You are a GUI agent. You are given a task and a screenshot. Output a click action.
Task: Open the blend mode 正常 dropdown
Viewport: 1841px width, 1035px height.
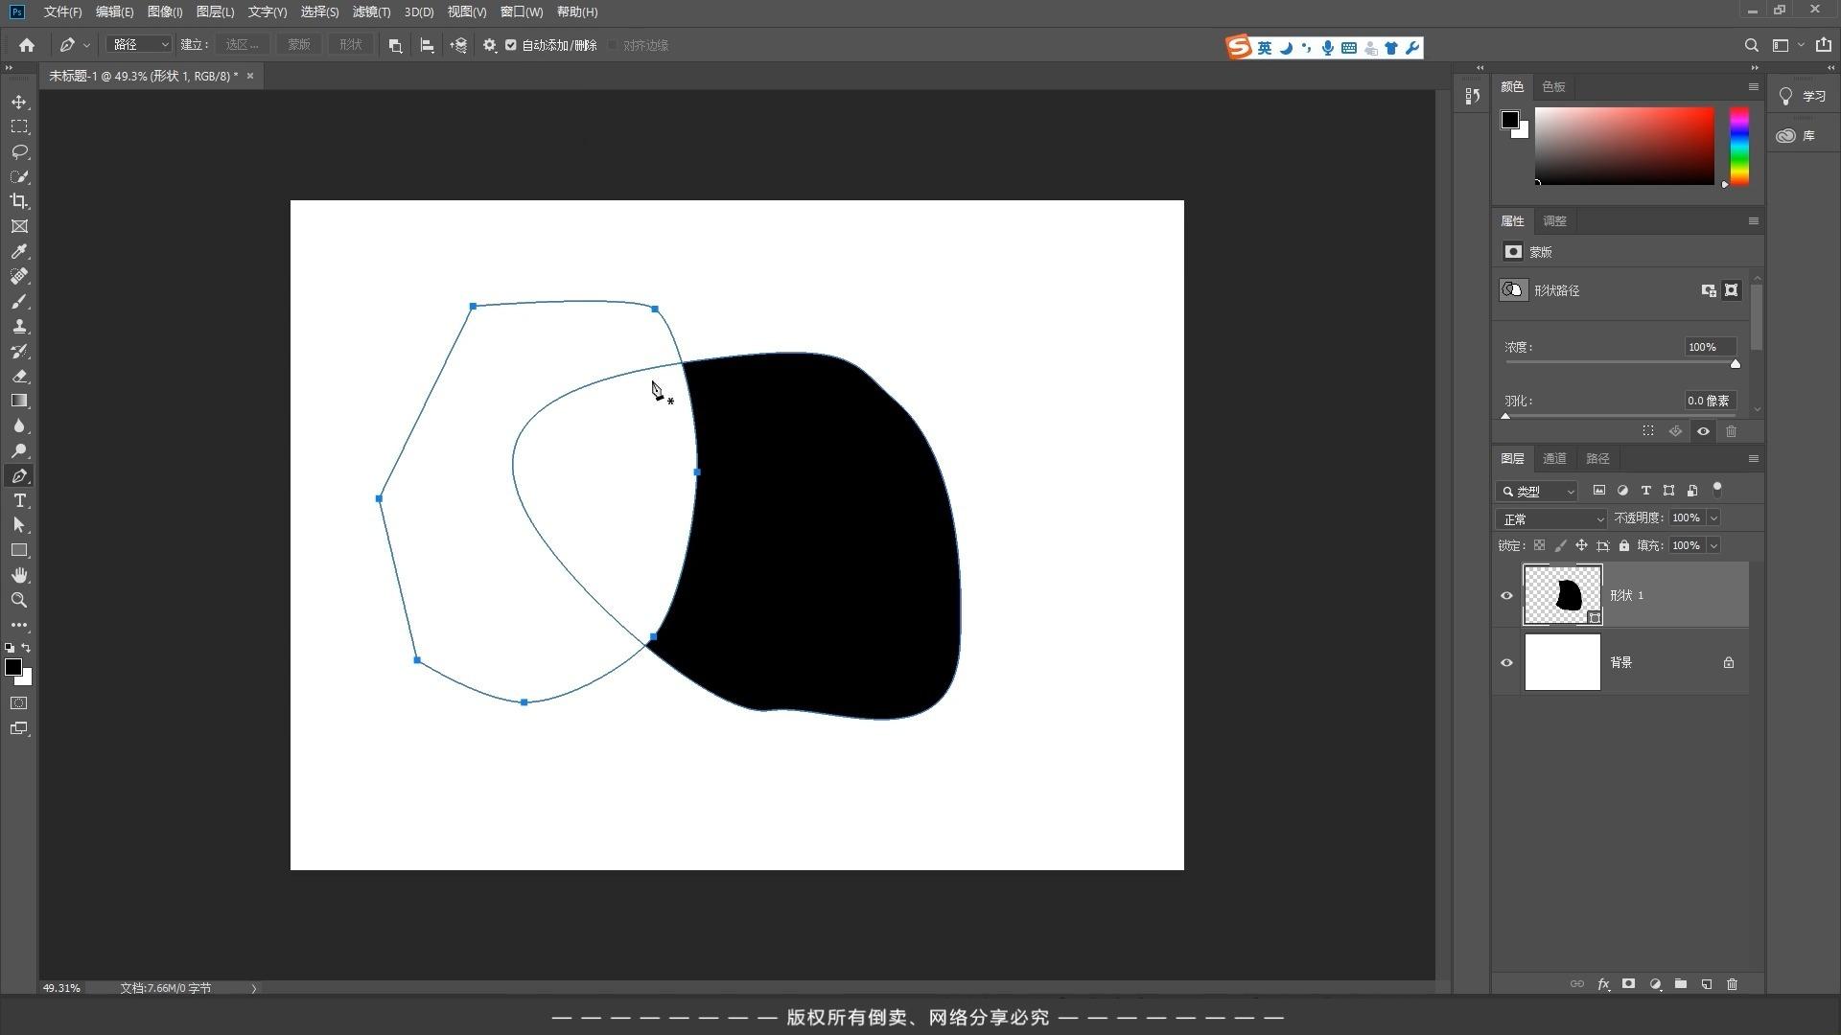pyautogui.click(x=1550, y=518)
